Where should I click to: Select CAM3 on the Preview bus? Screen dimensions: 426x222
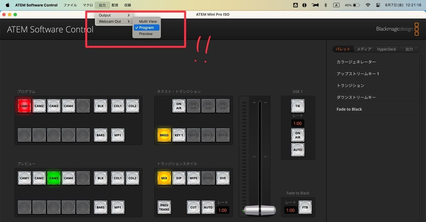pos(54,178)
